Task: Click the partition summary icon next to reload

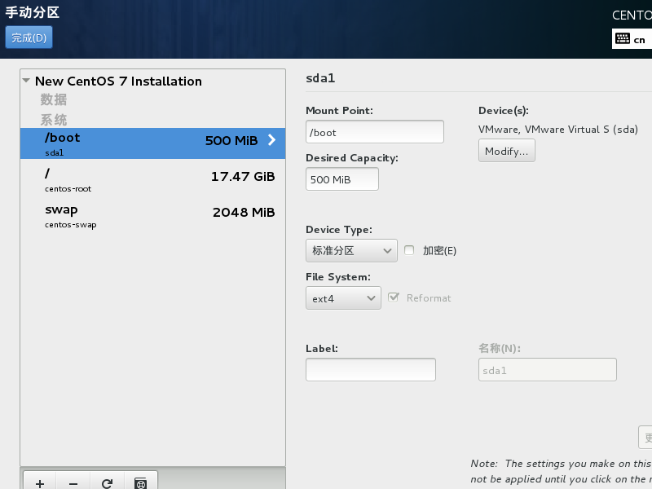Action: 140,483
